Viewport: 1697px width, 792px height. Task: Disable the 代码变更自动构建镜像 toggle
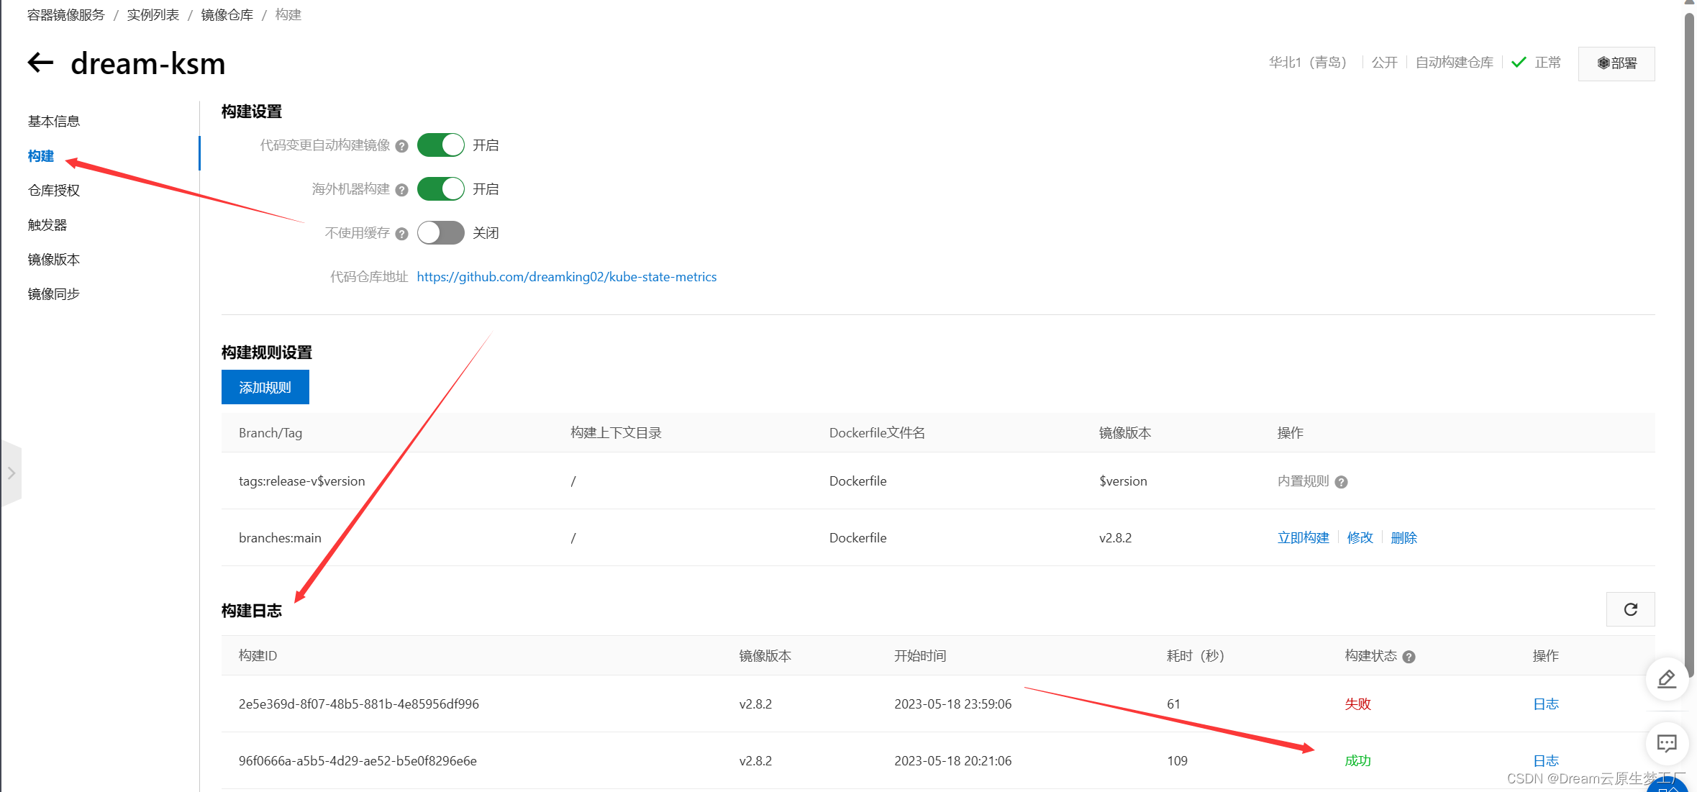pos(440,145)
